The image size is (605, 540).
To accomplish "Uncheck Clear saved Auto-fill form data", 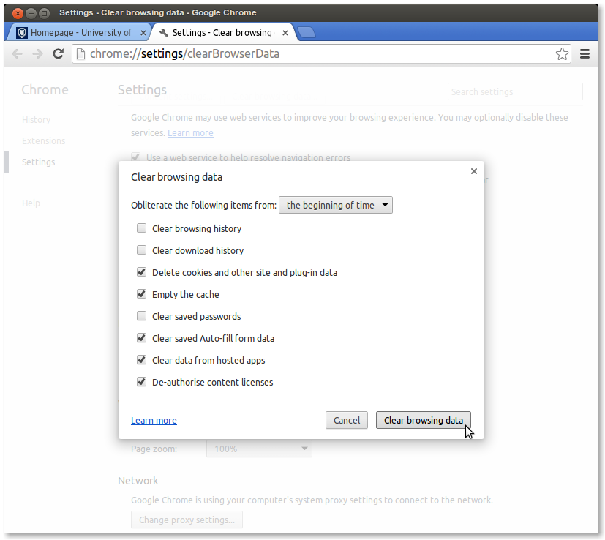I will pos(142,338).
